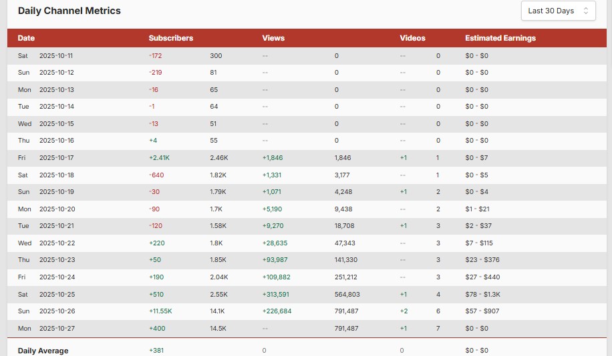The height and width of the screenshot is (356, 612).
Task: Select date 2025-10-20 cell
Action: tap(57, 209)
